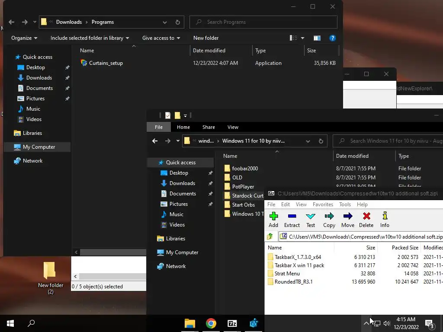Open Libraries in front Explorer sidebar

click(x=171, y=239)
